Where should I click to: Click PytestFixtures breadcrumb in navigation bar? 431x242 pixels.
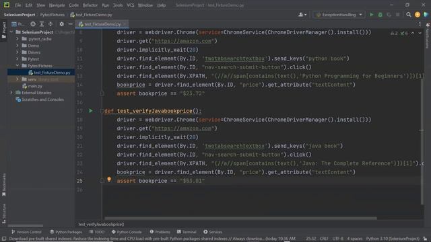click(53, 15)
